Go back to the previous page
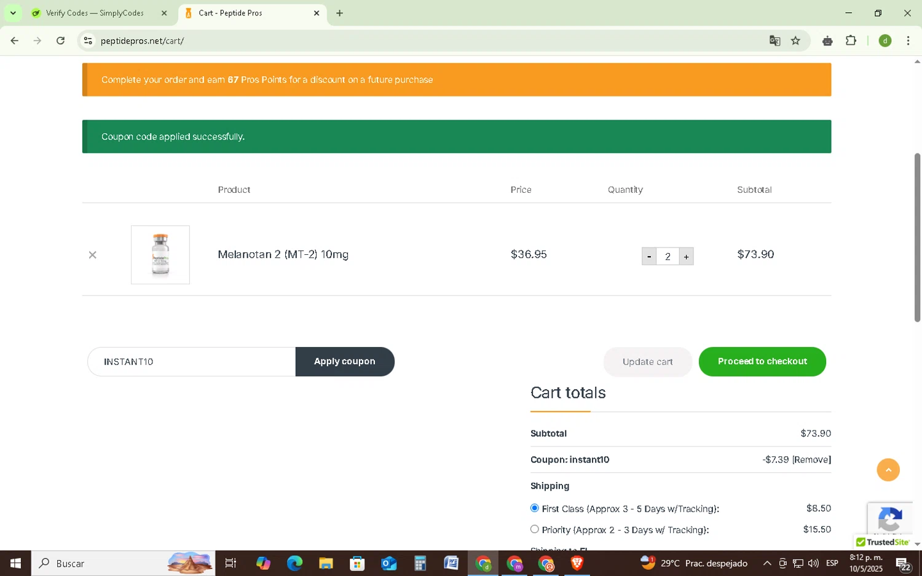 [14, 41]
